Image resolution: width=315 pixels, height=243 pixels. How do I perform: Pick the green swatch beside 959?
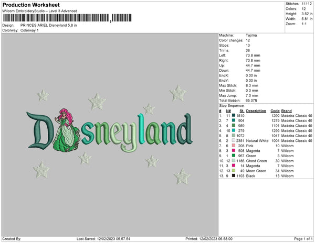(x=234, y=125)
